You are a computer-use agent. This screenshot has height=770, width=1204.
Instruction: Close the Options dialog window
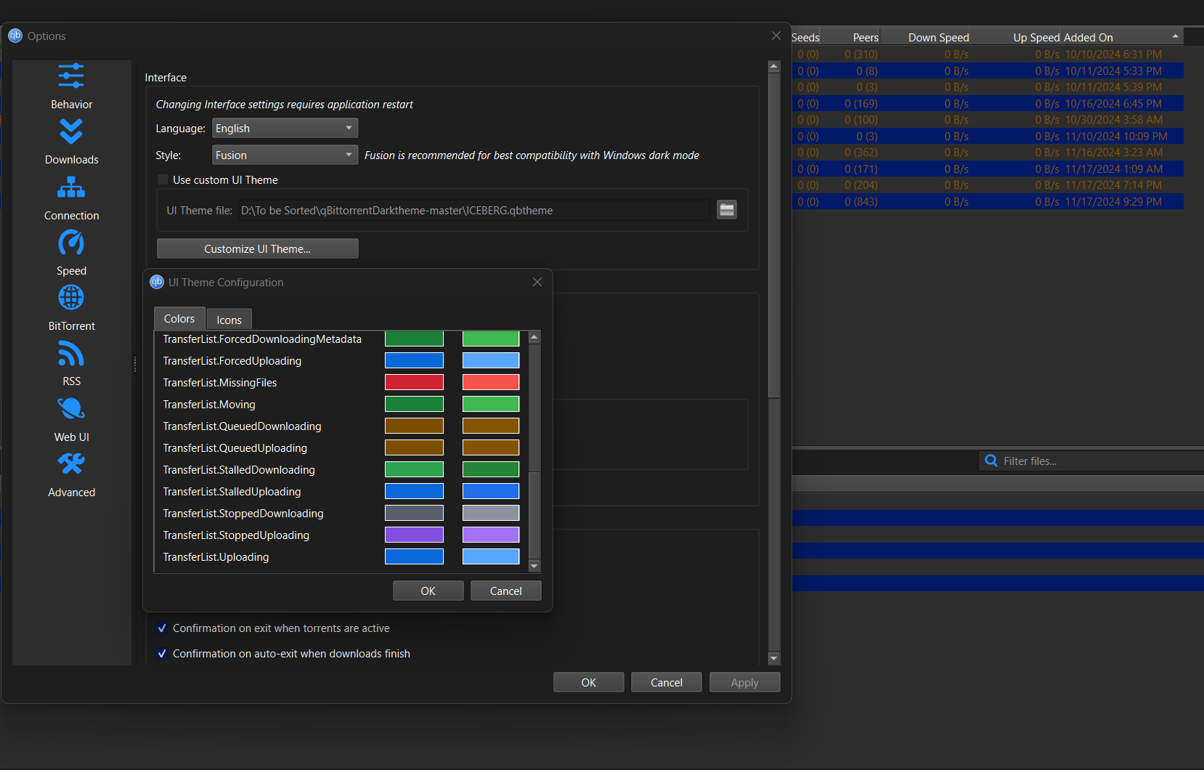click(x=776, y=36)
